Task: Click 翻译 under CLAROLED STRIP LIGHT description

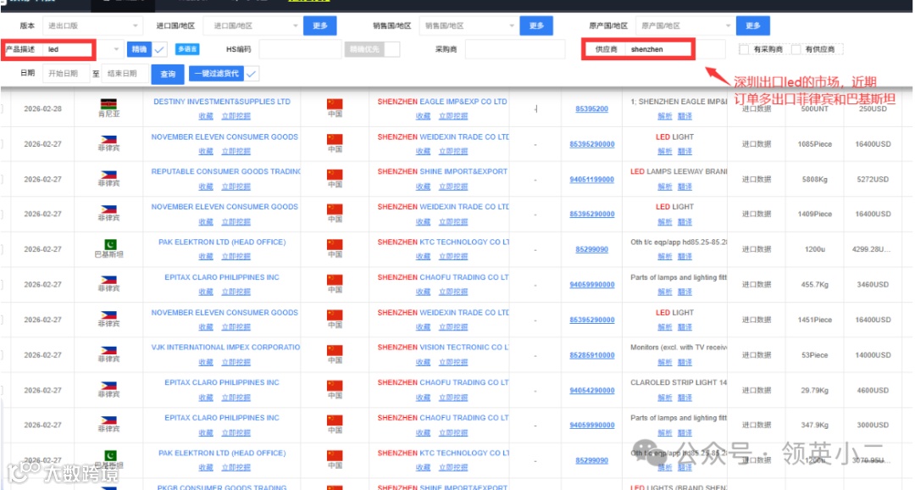Action: pyautogui.click(x=685, y=397)
